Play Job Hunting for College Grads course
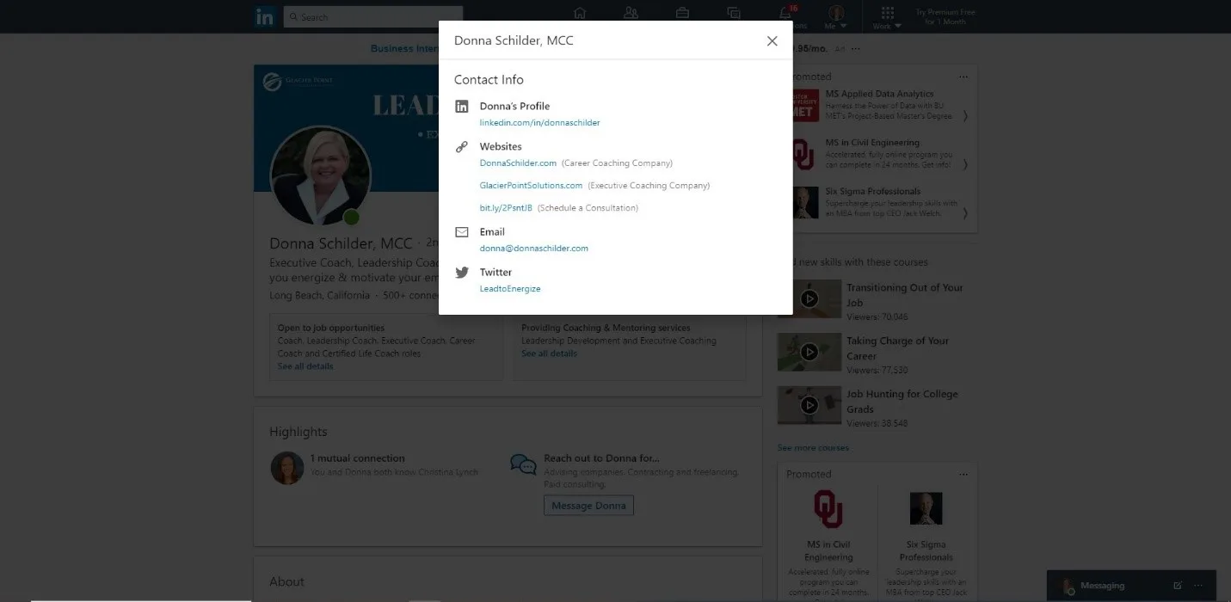This screenshot has width=1231, height=602. click(809, 405)
